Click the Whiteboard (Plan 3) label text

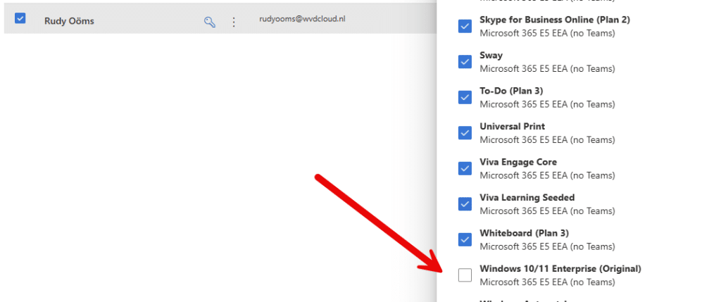coord(524,233)
